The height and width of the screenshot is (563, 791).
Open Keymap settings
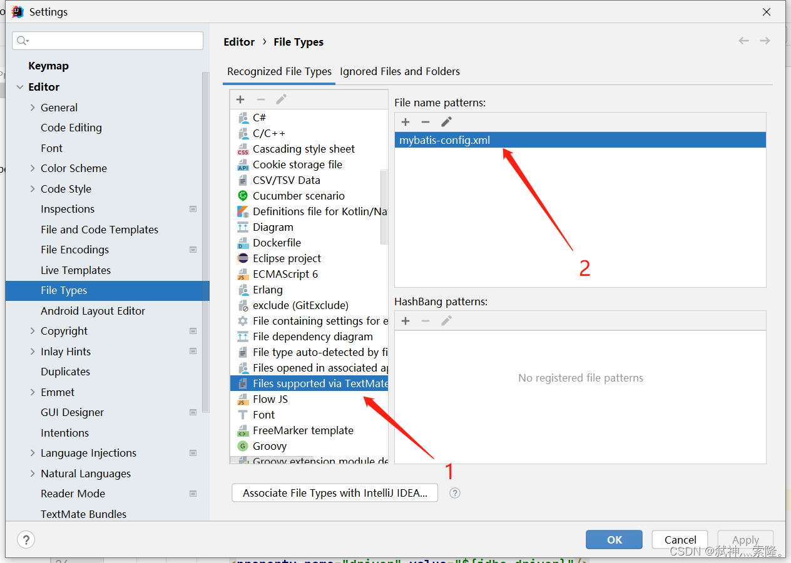48,66
